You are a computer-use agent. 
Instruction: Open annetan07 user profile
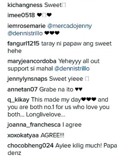(x=22, y=90)
